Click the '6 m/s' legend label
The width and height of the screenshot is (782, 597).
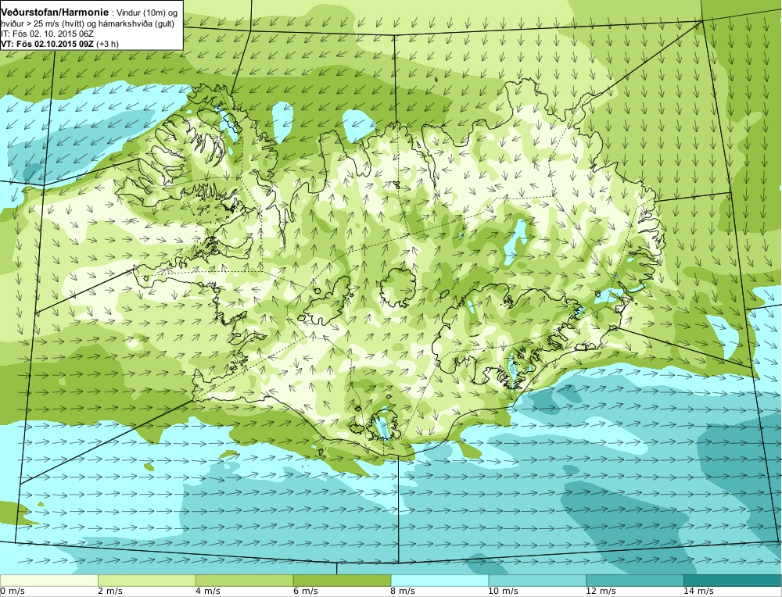coord(307,592)
